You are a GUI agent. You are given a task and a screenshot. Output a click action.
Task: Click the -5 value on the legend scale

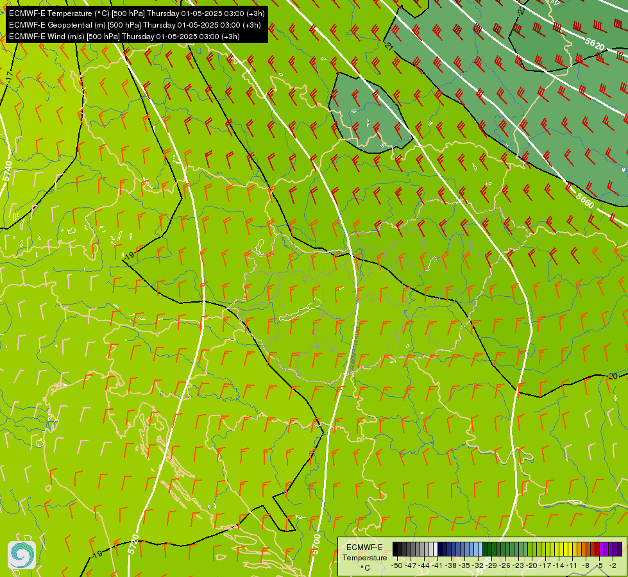coord(599,565)
